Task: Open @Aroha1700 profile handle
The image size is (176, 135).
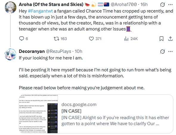Action: [124, 4]
